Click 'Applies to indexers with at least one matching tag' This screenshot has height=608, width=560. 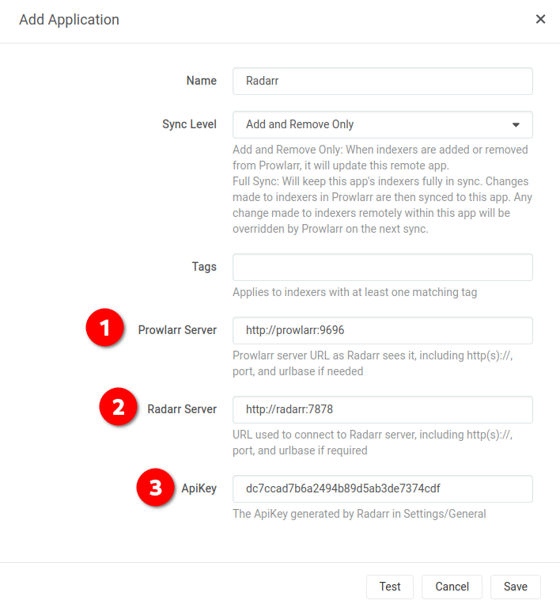click(x=354, y=292)
